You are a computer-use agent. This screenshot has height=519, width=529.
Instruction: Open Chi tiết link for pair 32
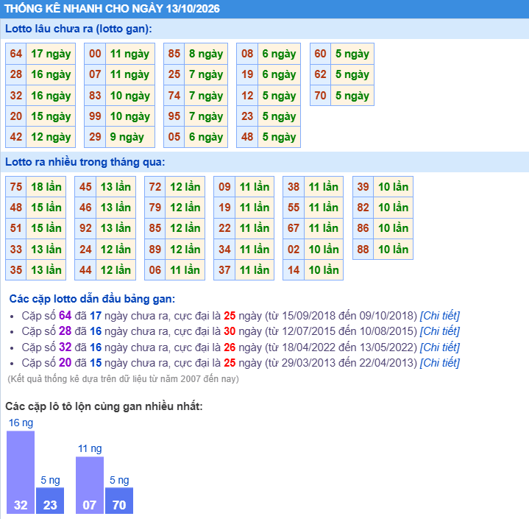click(x=439, y=347)
